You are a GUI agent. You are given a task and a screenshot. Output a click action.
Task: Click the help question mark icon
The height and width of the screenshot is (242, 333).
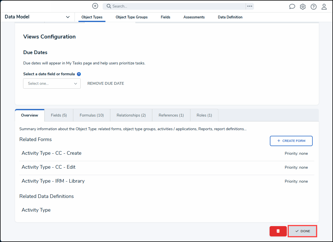(314, 7)
